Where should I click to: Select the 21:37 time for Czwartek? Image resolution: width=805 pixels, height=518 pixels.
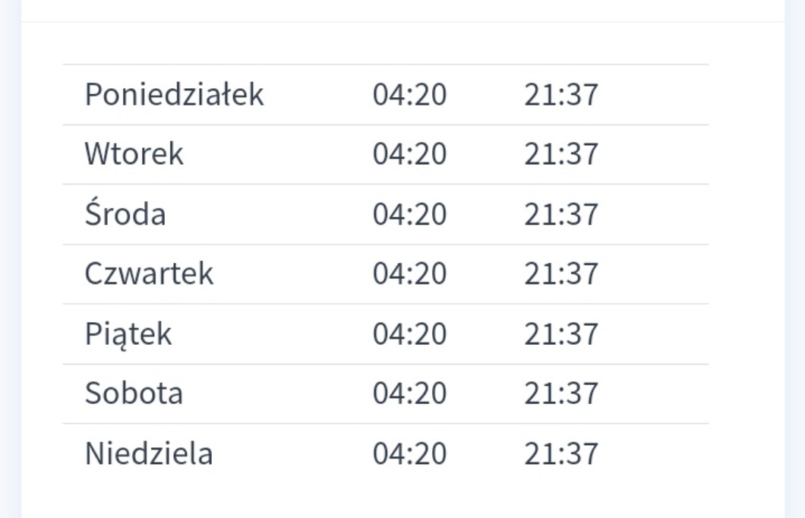[x=561, y=273]
